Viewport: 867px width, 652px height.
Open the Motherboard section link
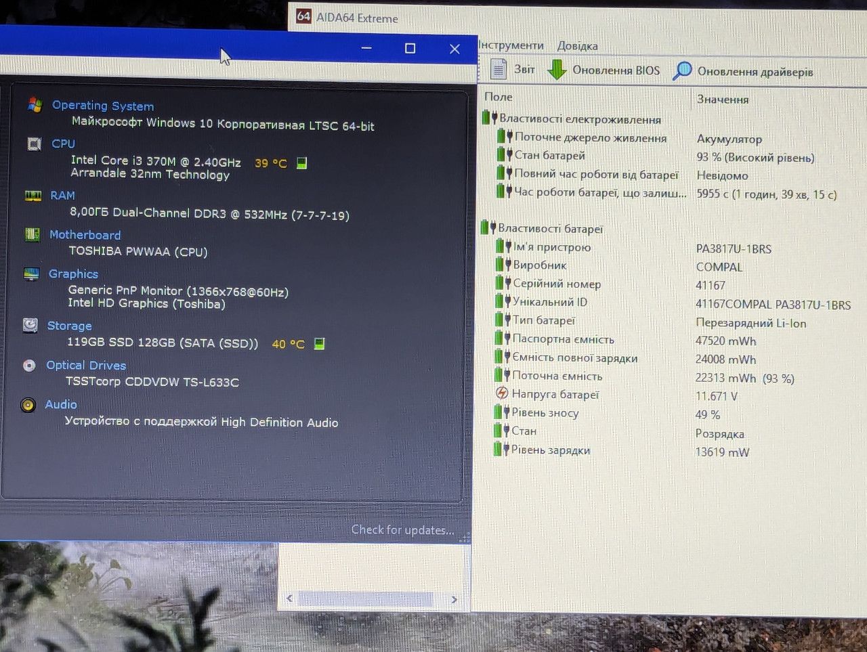[85, 235]
